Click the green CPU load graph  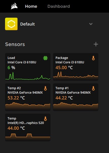pos(28,76)
